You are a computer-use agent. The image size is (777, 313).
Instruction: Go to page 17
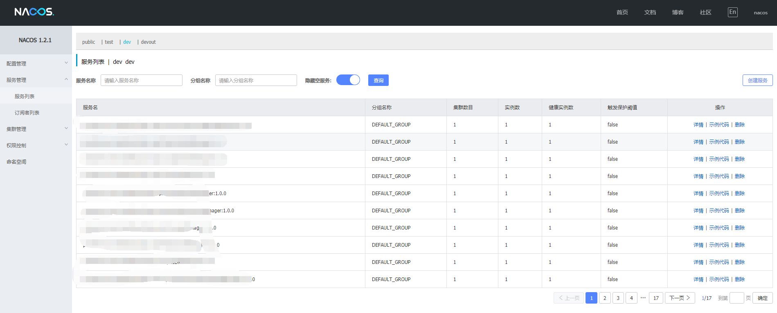click(x=656, y=298)
